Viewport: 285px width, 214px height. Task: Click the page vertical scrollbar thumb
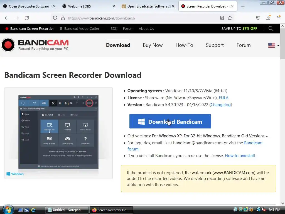coord(282,44)
